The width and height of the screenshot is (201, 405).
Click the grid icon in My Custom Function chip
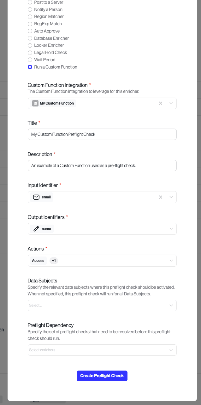click(x=35, y=103)
